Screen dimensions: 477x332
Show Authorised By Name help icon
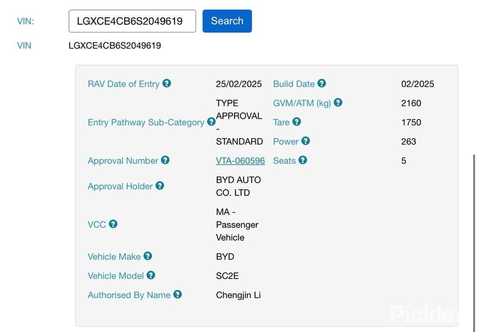(178, 294)
